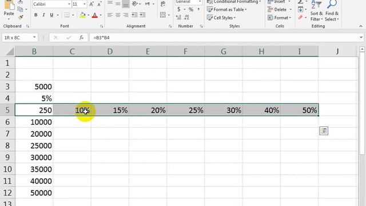Click the Auto Fill Options button
Screen dimensions: 366x206
tap(324, 131)
